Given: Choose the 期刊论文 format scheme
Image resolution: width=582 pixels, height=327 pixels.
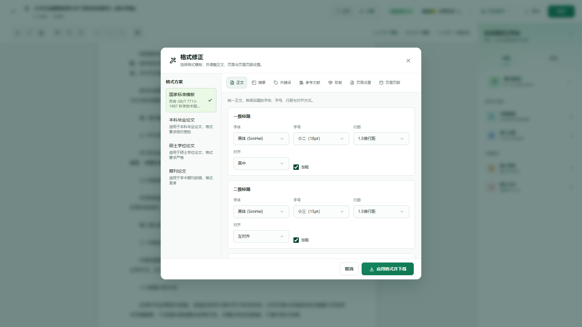Looking at the screenshot, I should tap(191, 177).
